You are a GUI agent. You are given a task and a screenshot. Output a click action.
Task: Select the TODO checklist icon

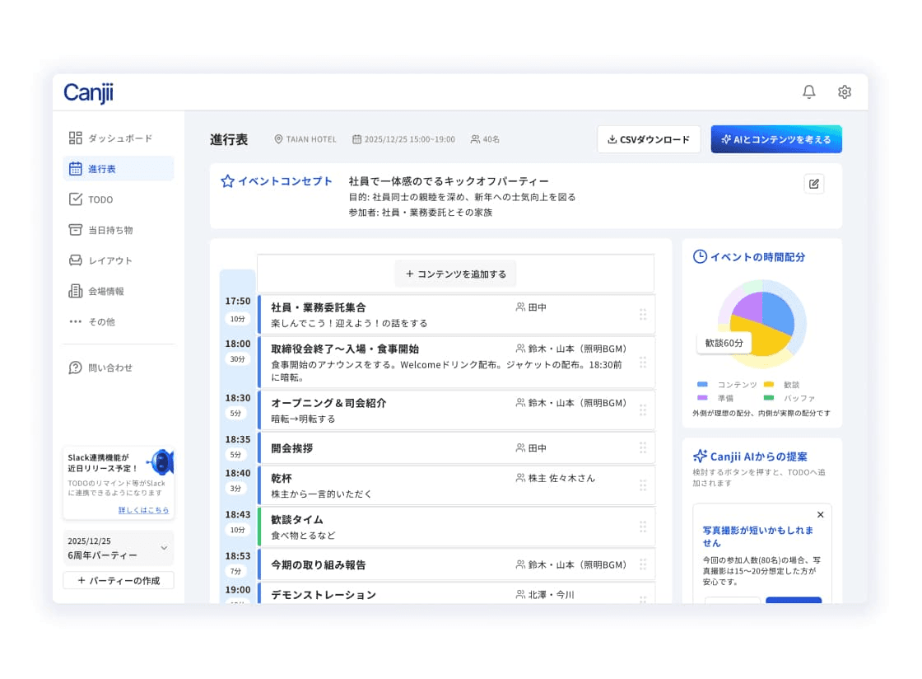click(74, 199)
